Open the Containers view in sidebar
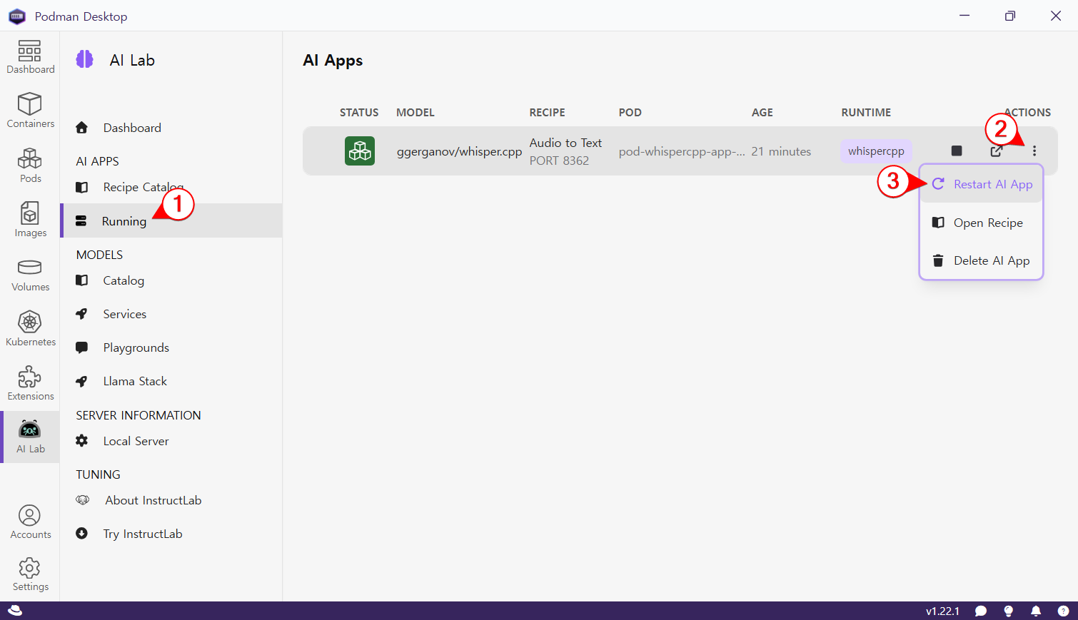 point(30,111)
